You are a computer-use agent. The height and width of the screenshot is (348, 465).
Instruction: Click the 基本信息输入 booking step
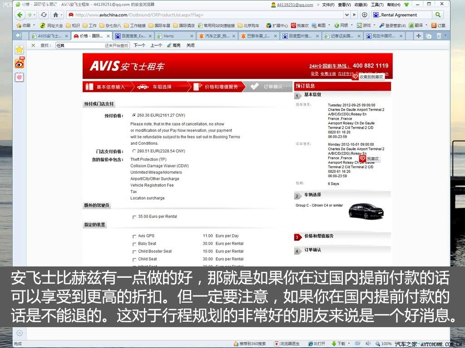pos(107,87)
